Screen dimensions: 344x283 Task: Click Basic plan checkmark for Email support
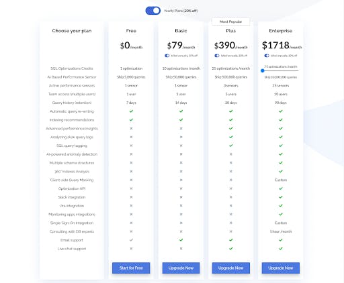point(181,240)
